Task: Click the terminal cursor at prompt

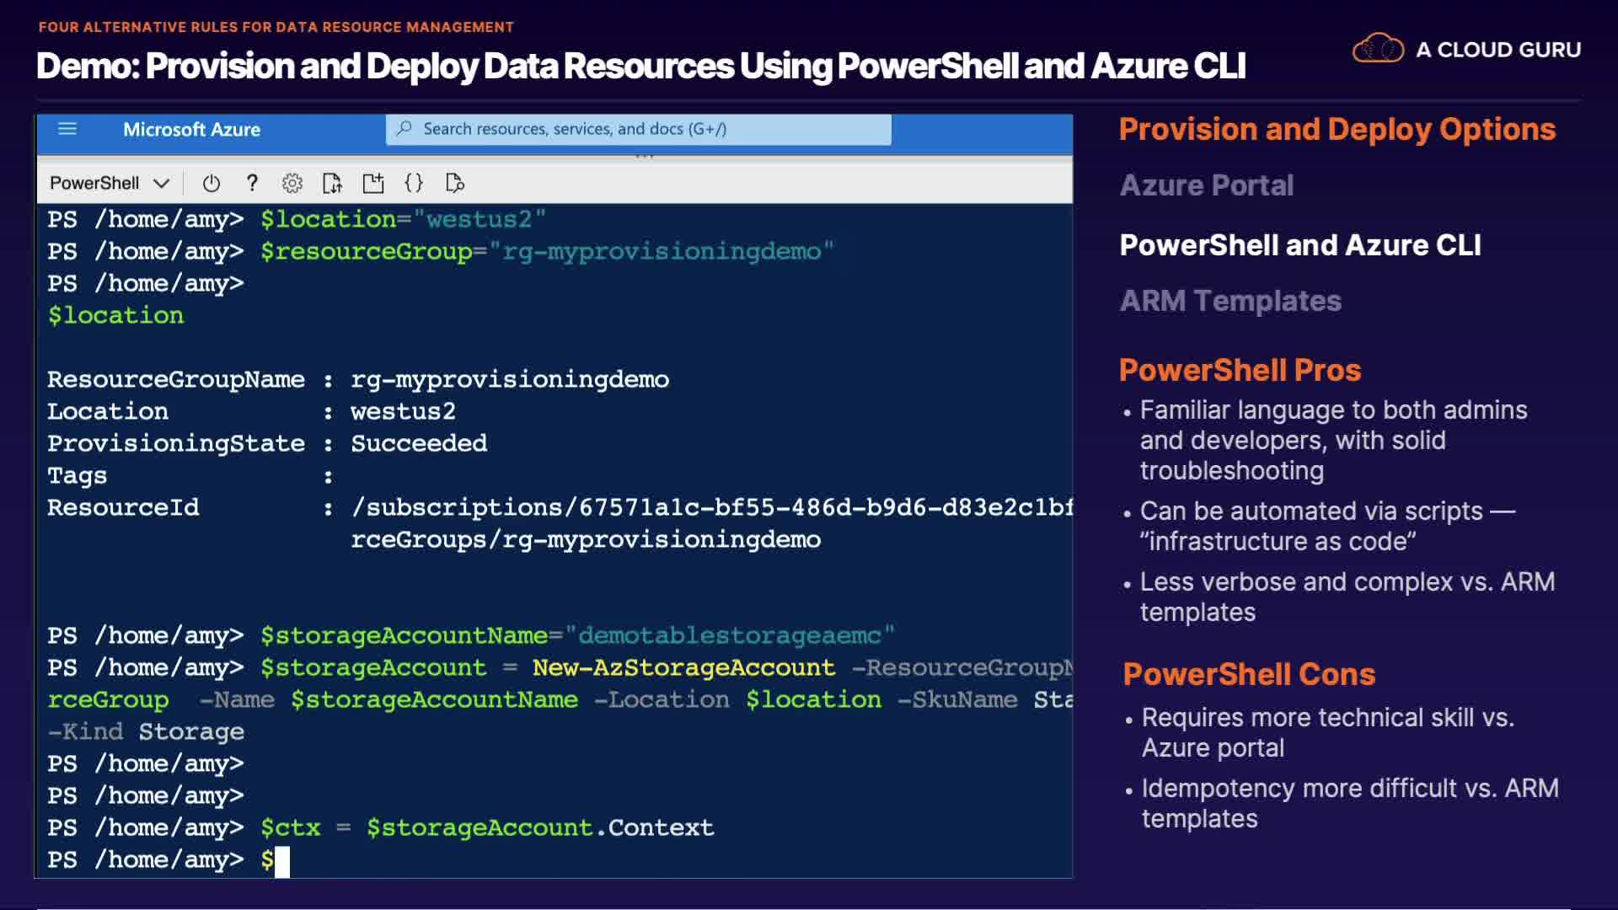Action: tap(282, 860)
